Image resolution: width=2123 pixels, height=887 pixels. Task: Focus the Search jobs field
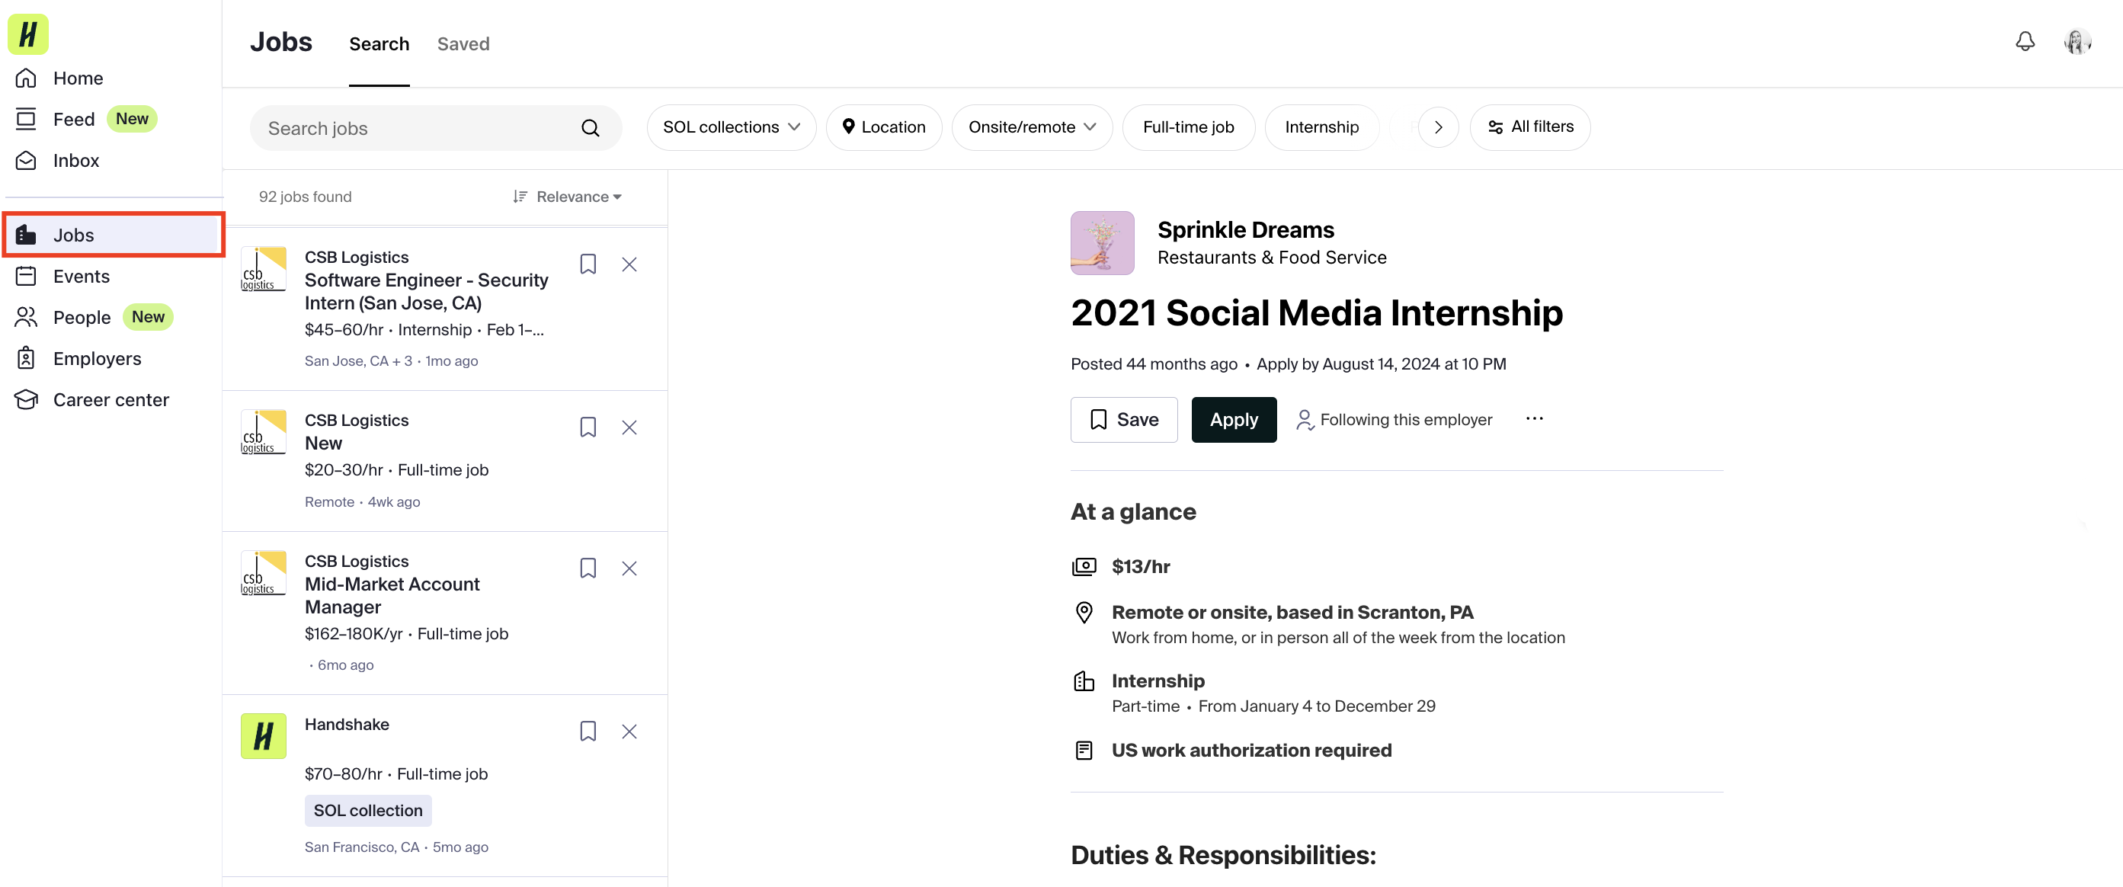(x=436, y=128)
